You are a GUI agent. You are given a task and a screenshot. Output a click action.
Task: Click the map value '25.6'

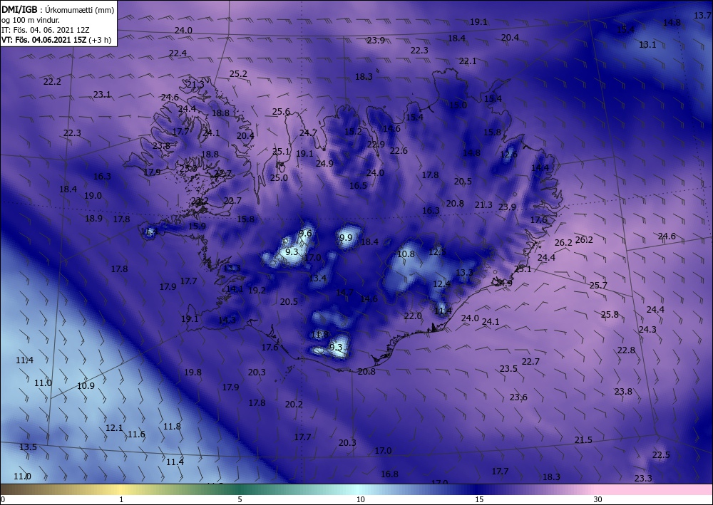tap(281, 111)
